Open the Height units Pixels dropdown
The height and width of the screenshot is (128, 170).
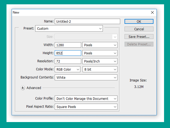point(100,53)
